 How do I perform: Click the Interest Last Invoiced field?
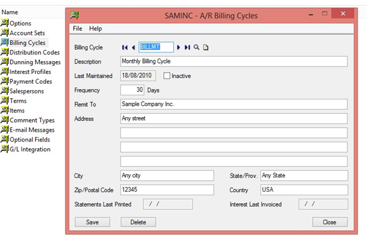point(323,204)
